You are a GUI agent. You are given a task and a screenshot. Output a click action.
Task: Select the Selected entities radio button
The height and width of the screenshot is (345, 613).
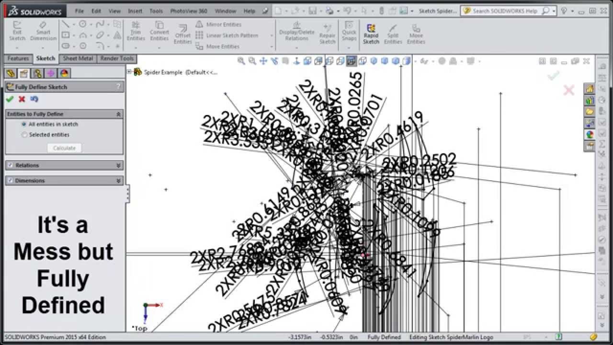coord(24,134)
